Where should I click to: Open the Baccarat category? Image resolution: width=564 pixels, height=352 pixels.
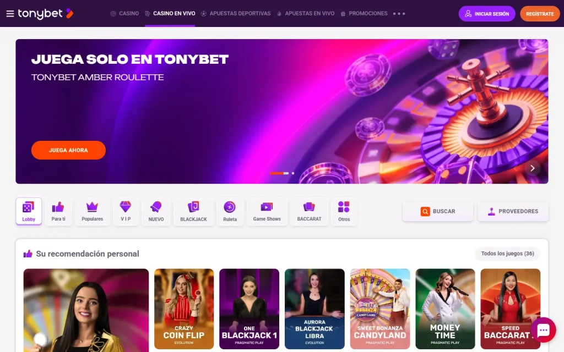(310, 211)
